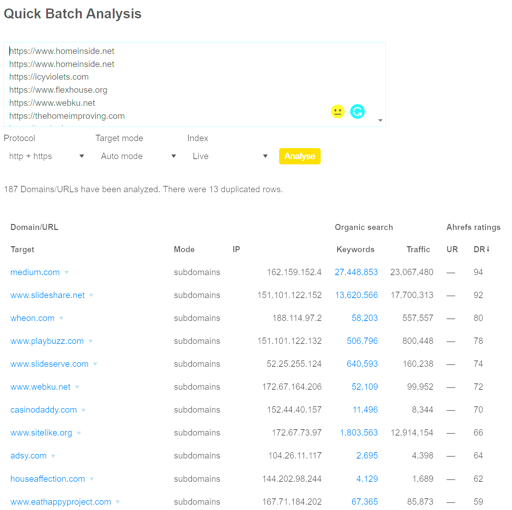
Task: Open the www.slideshare.net domain link
Action: pos(48,295)
